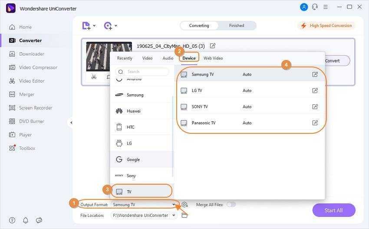Select TV in the device list

click(142, 191)
